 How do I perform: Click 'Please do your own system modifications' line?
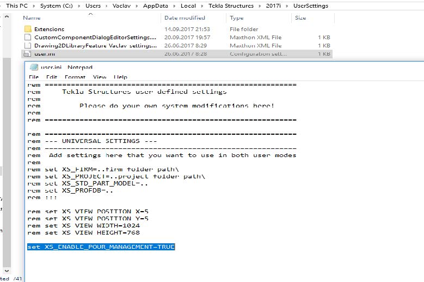(151, 106)
